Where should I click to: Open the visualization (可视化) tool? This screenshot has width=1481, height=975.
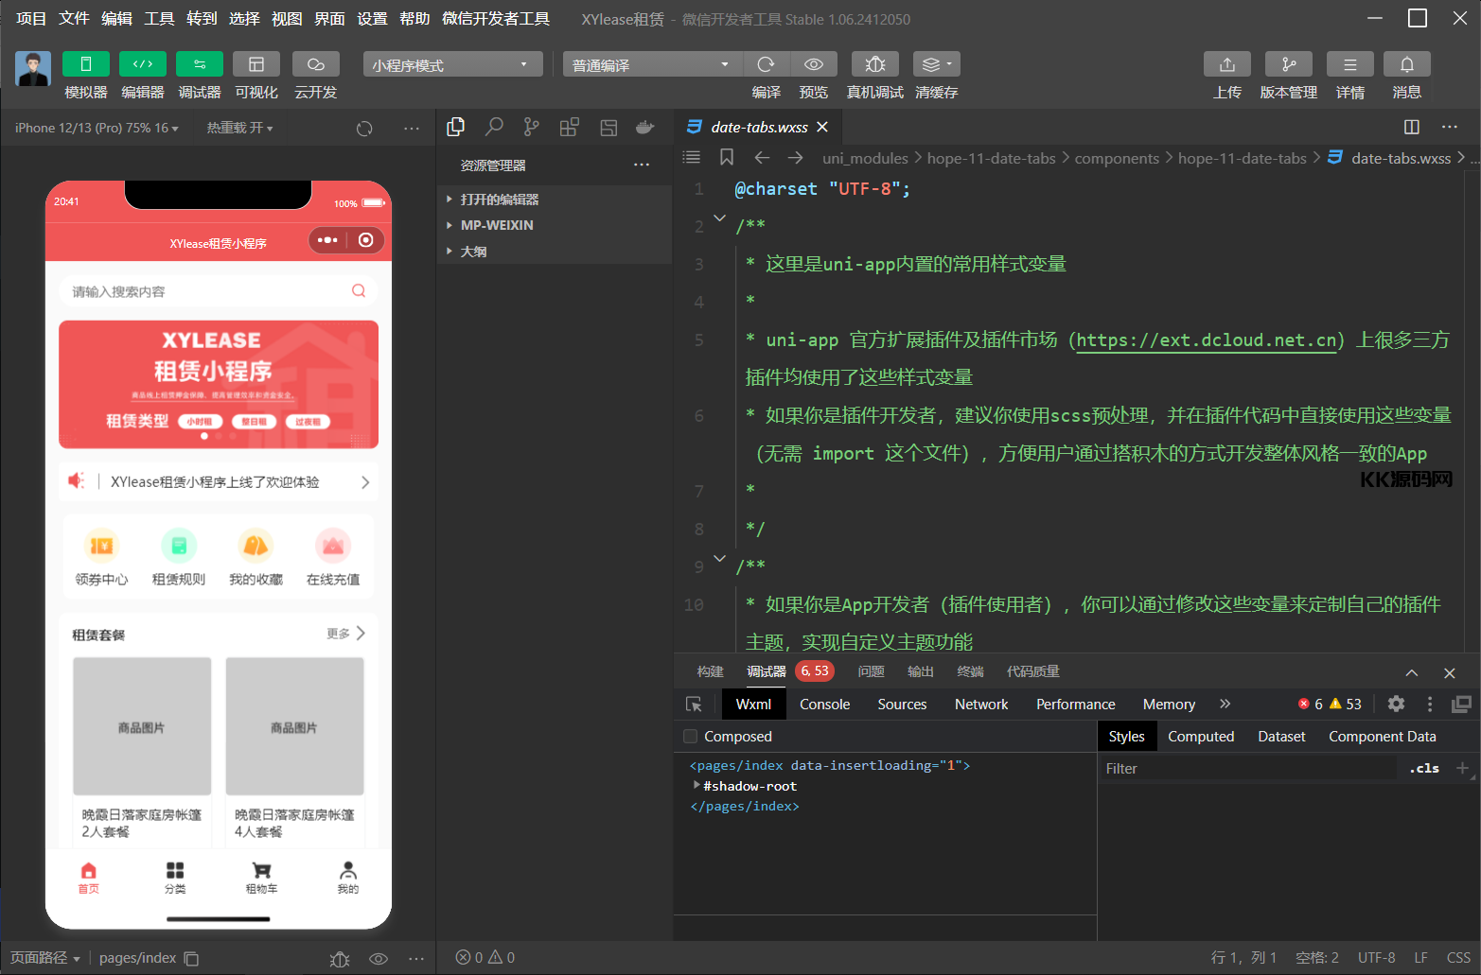coord(256,63)
